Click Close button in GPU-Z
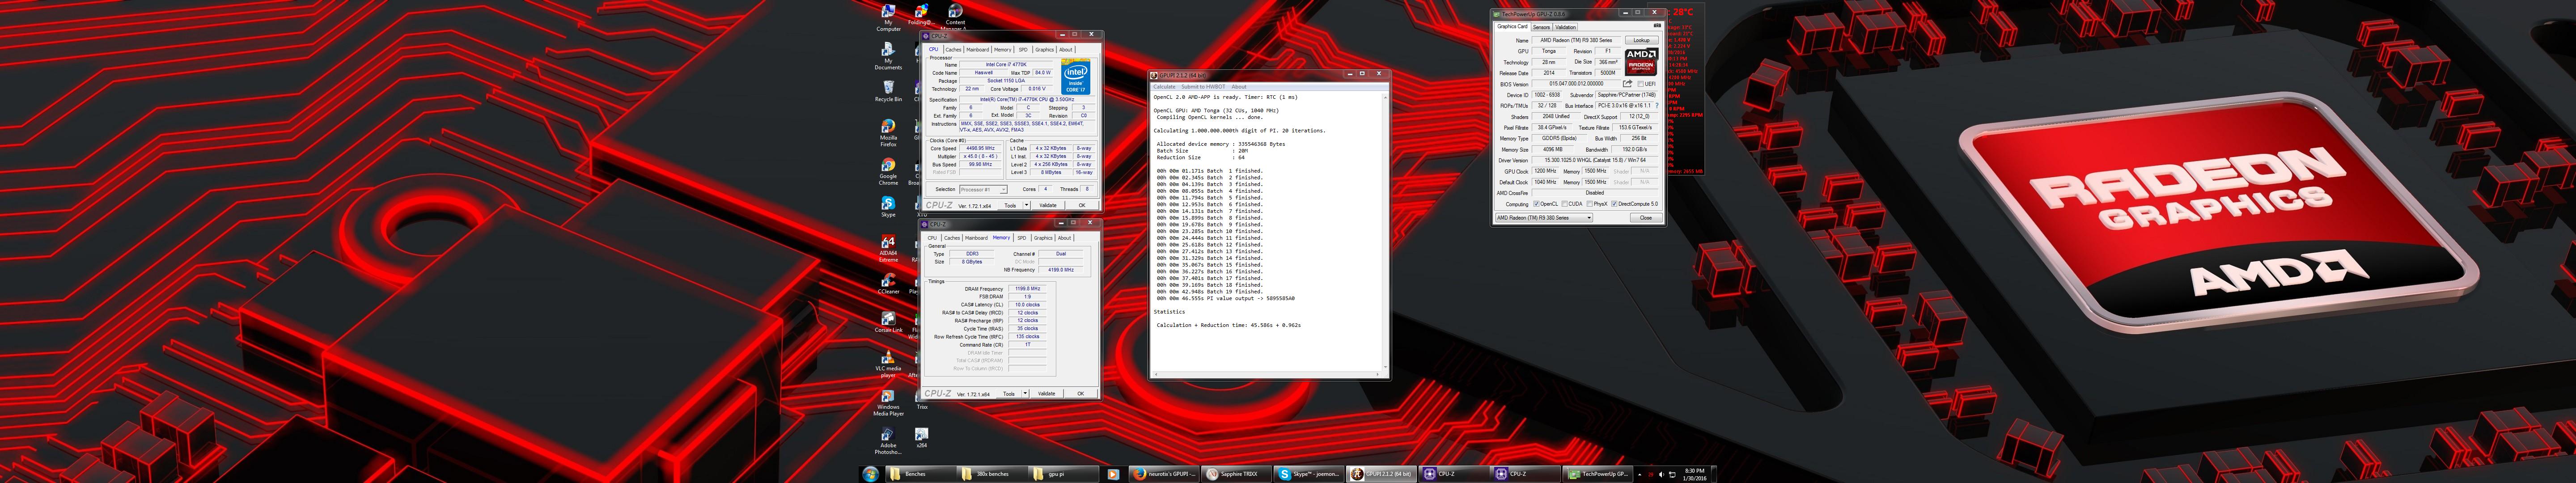 point(1645,218)
